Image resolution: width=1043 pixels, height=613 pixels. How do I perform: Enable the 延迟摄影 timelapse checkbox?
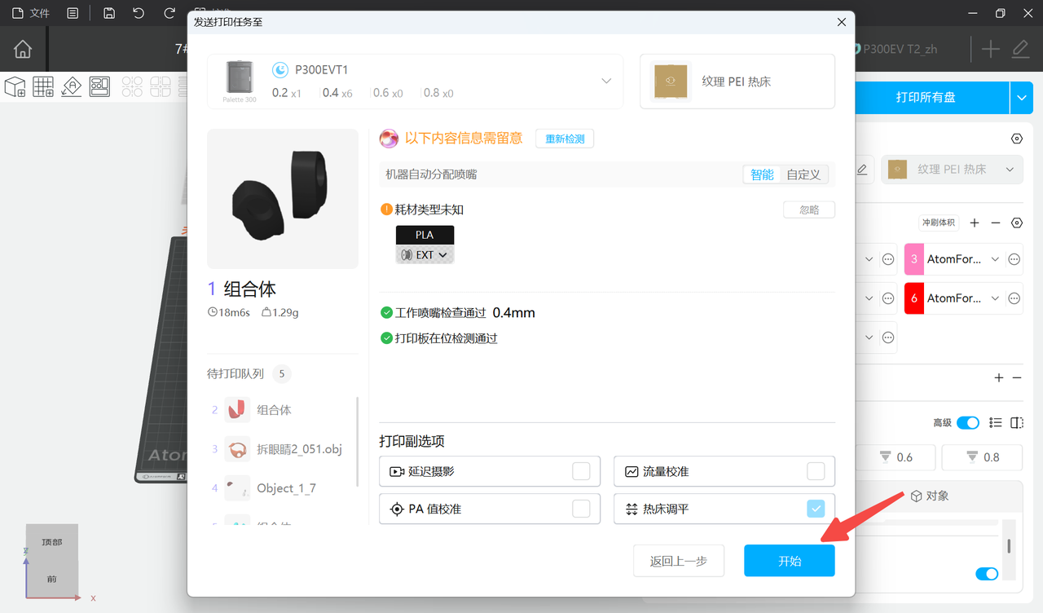581,471
